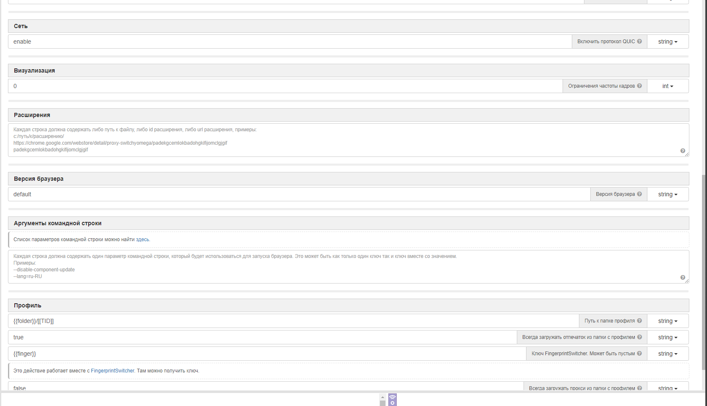Click help icon inside command line arguments box
Image resolution: width=707 pixels, height=406 pixels.
(x=683, y=278)
